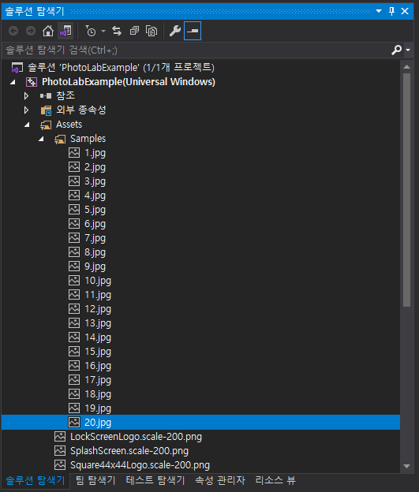Switch to 리소스 뷰 tab
The height and width of the screenshot is (492, 419).
275,480
